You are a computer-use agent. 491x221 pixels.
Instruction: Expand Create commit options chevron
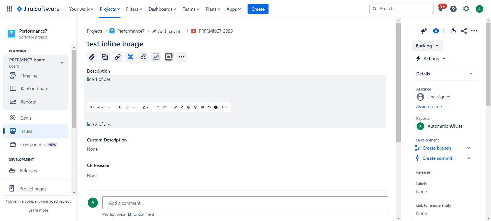[x=469, y=158]
